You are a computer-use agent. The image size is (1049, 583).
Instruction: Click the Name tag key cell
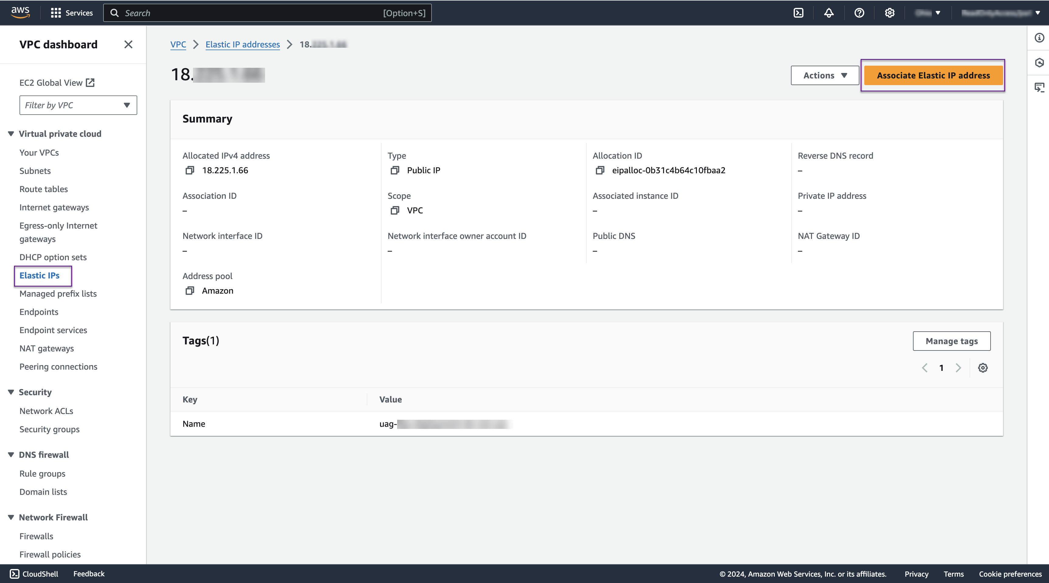194,423
